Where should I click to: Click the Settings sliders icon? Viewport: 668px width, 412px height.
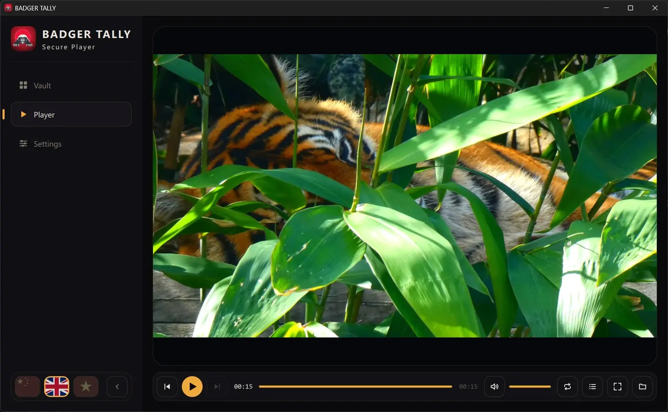[x=23, y=144]
